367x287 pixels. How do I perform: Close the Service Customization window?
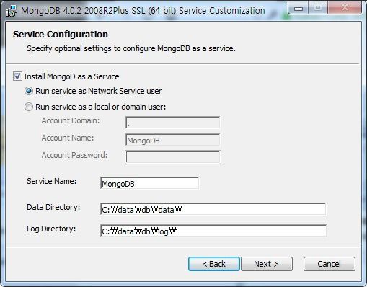(x=345, y=8)
